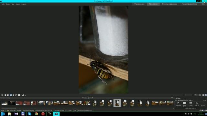Image resolution: width=207 pixels, height=116 pixels.
Task: Go to next image with Далее
Action: click(91, 98)
